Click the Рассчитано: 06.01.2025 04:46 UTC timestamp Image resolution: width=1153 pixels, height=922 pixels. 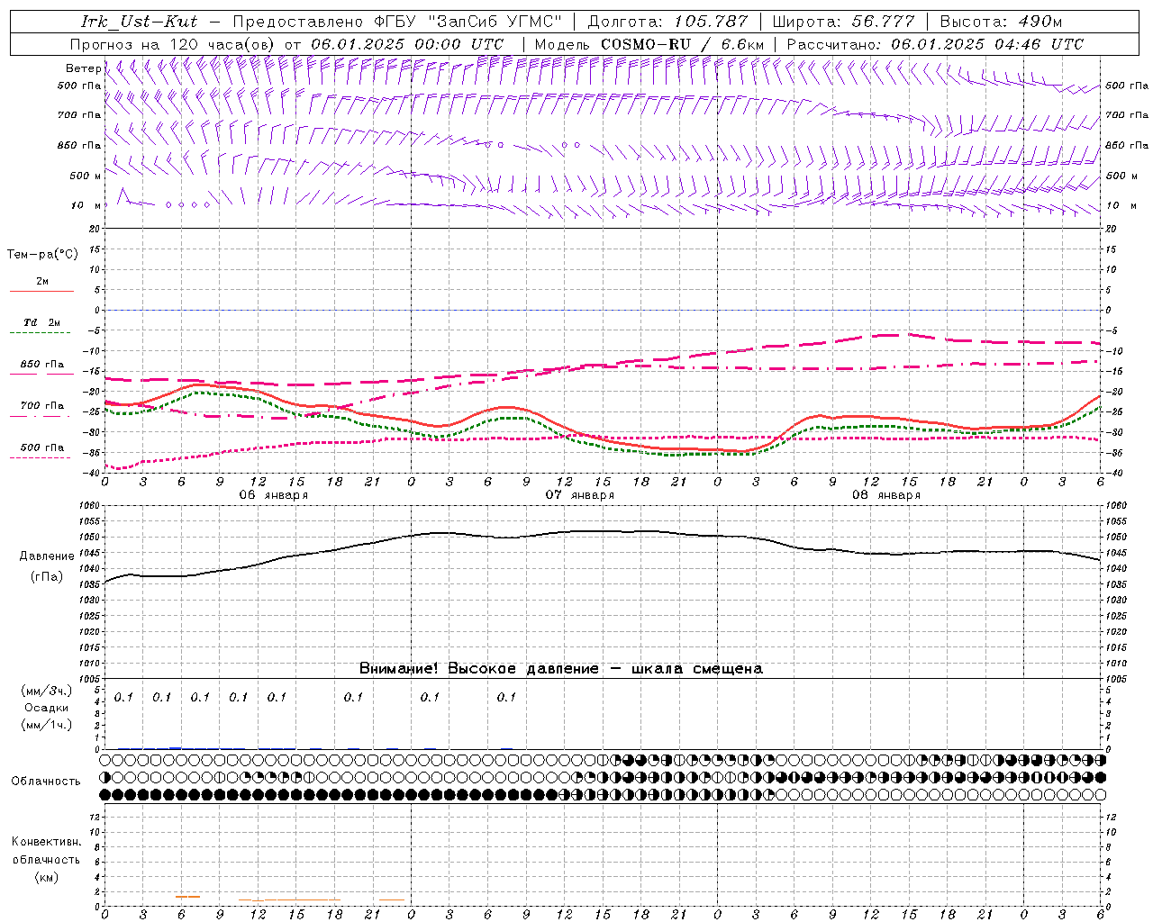pos(935,44)
